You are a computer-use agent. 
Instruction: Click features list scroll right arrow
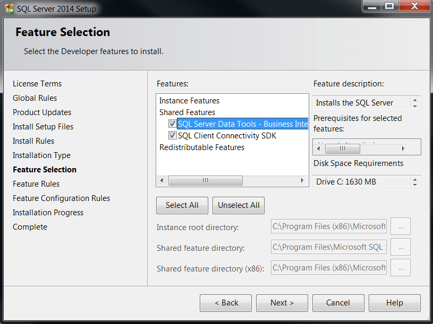[x=302, y=180]
